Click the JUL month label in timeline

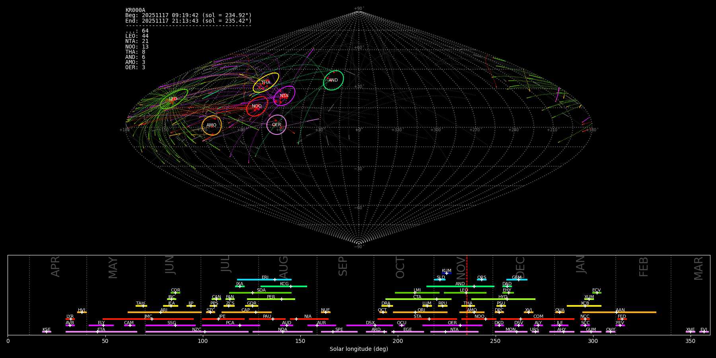click(x=226, y=264)
